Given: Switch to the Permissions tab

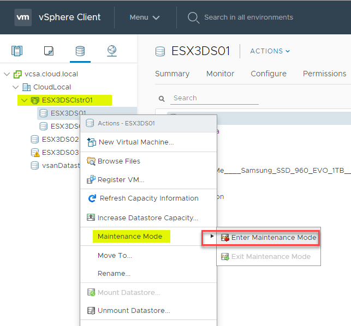Looking at the screenshot, I should 324,74.
